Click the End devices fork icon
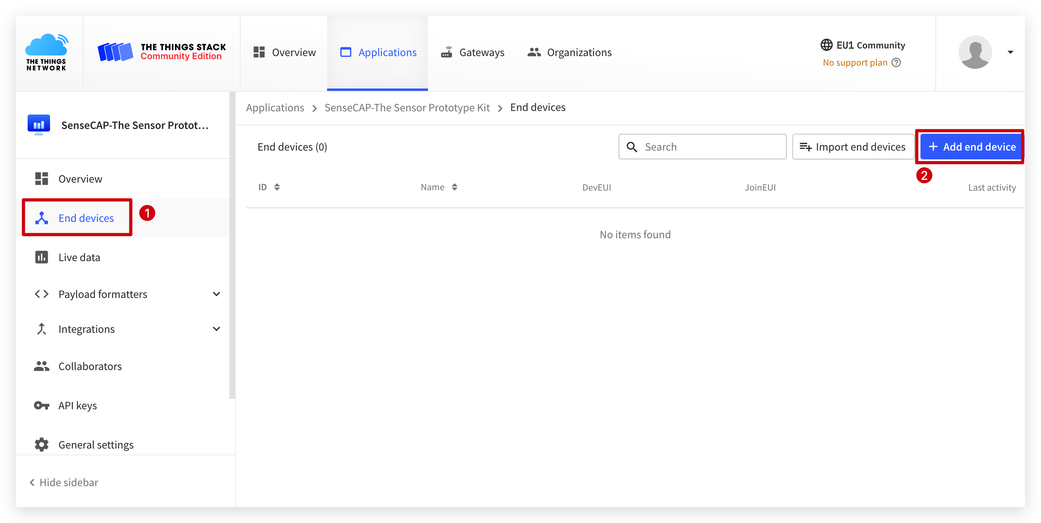 [42, 218]
